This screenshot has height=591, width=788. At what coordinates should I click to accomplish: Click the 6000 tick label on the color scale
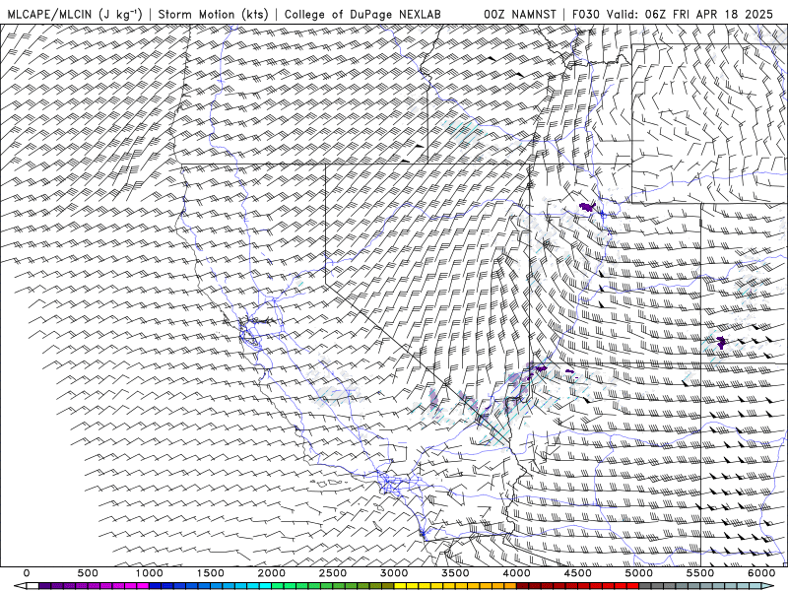pos(761,573)
